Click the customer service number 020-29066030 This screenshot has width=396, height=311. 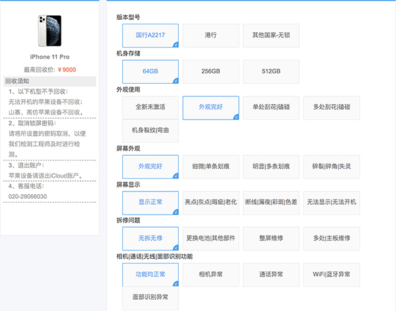[28, 197]
